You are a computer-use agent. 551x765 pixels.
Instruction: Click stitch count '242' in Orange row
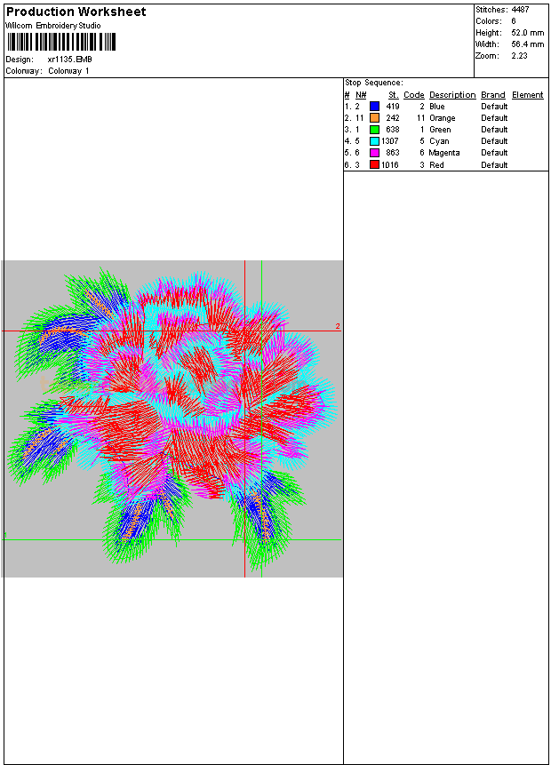pyautogui.click(x=393, y=118)
